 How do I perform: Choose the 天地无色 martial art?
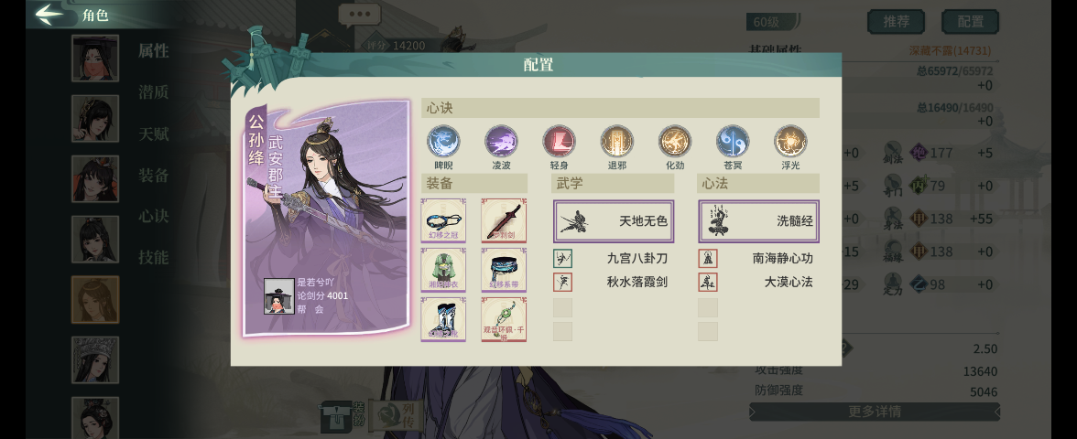[x=614, y=221]
